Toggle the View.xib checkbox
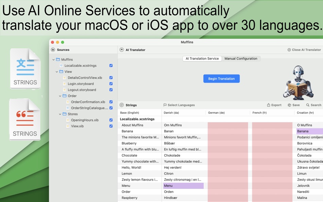Viewport: 323px width, 202px height. click(111, 126)
